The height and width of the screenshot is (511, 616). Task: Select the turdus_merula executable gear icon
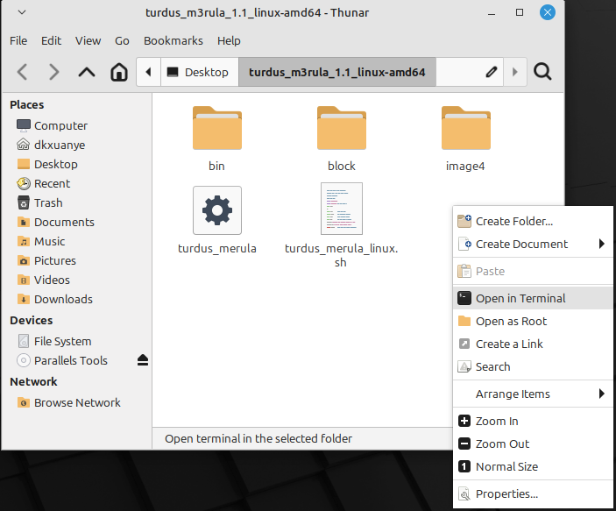pos(216,210)
